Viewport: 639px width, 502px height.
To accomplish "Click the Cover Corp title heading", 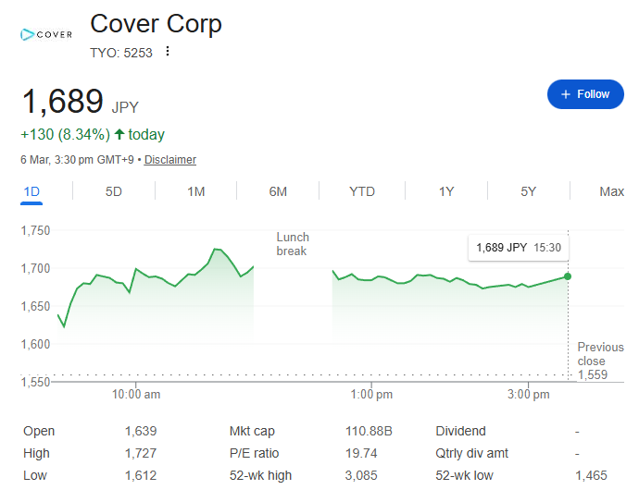I will tap(156, 24).
